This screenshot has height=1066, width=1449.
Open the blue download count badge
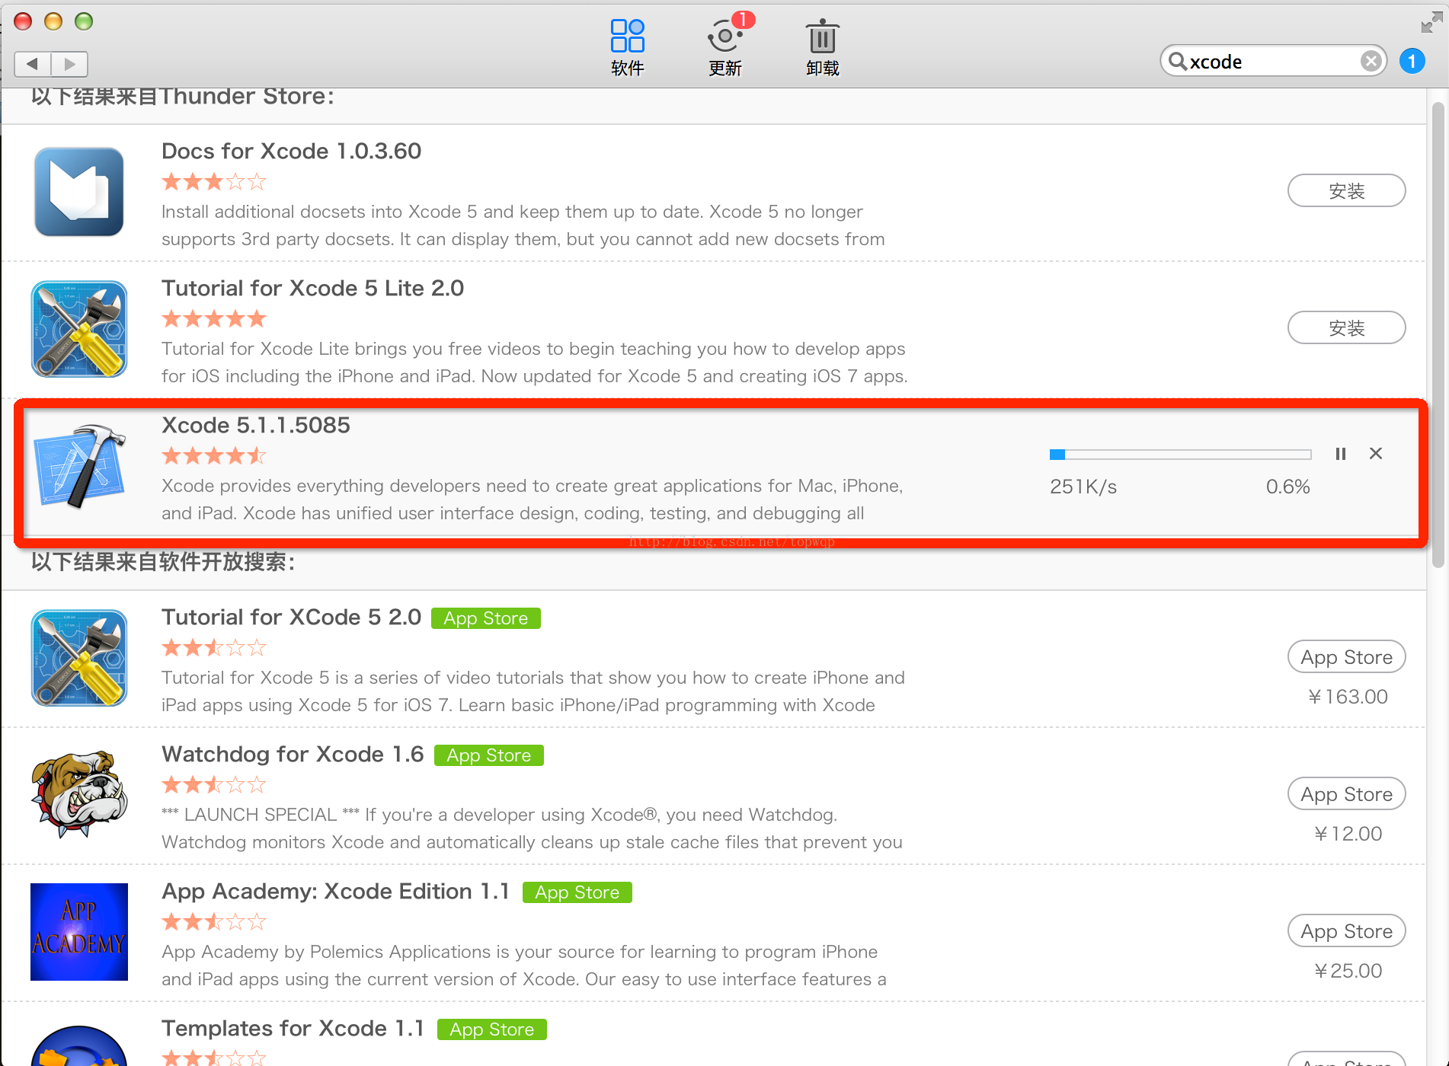click(1412, 61)
